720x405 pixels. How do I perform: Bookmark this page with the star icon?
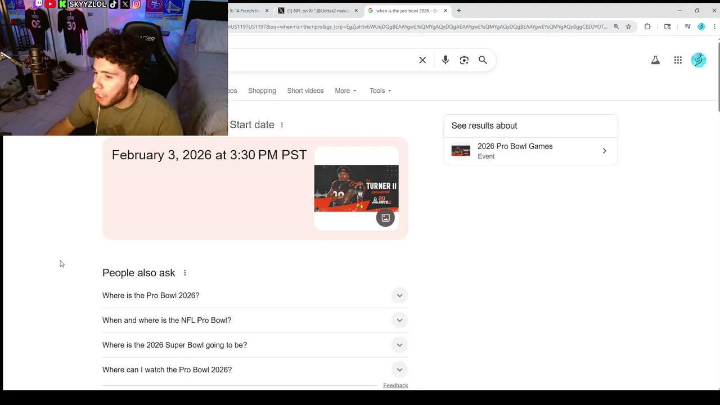tap(628, 26)
